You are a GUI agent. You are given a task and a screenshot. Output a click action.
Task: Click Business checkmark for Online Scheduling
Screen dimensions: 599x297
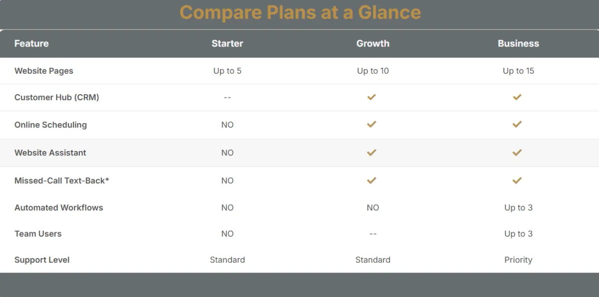(x=517, y=124)
